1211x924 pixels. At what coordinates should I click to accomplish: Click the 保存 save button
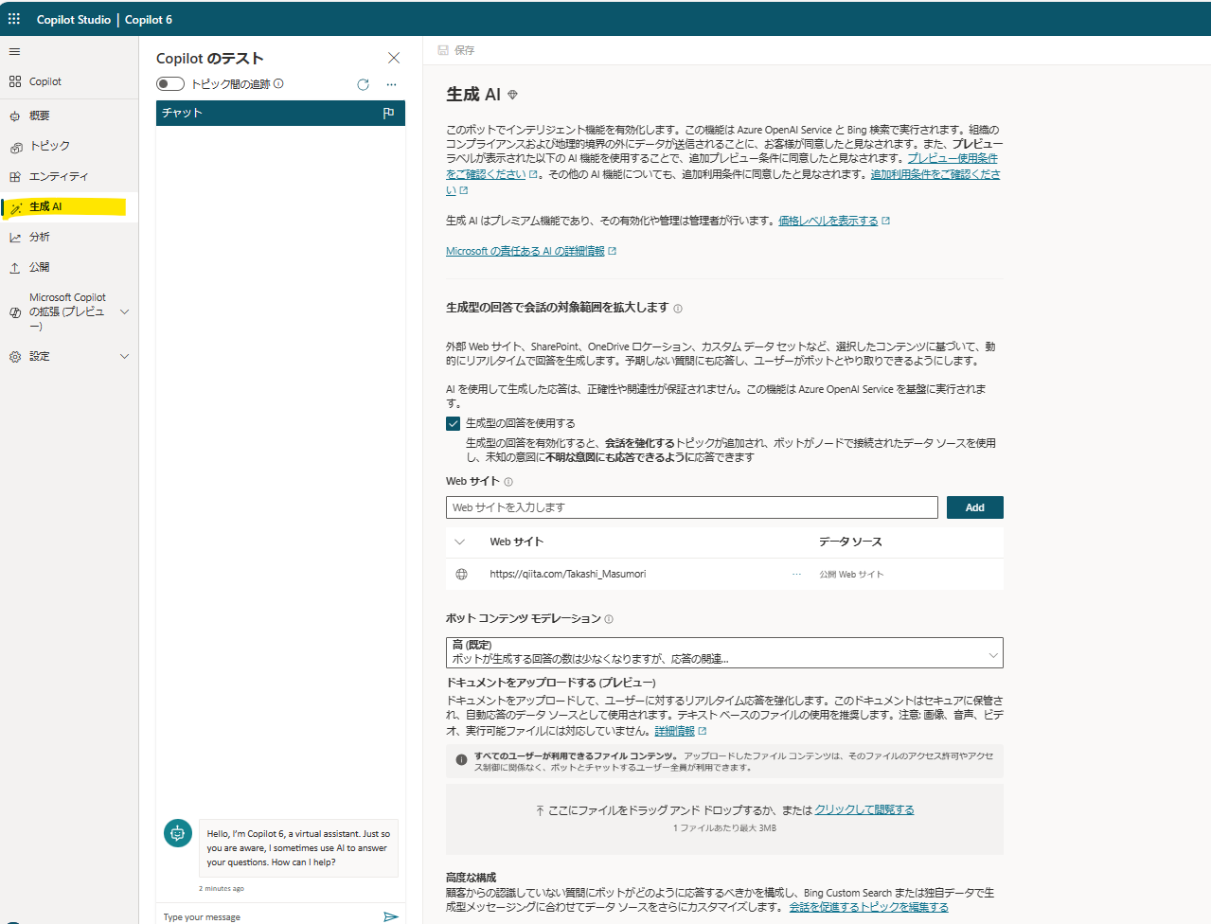tap(456, 50)
